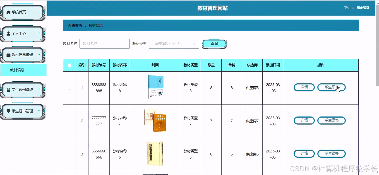This screenshot has height=175, width=379.
Task: Open the 请选择教材类型 dropdown
Action: tap(174, 44)
